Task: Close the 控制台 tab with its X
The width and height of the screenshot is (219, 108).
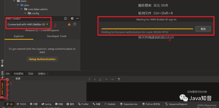Action: point(48,74)
